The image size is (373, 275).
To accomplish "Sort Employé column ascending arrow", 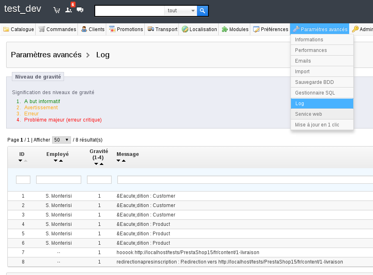I will pyautogui.click(x=61, y=161).
